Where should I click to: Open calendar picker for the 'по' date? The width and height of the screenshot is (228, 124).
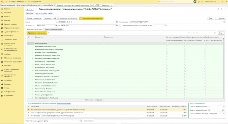(x=117, y=25)
